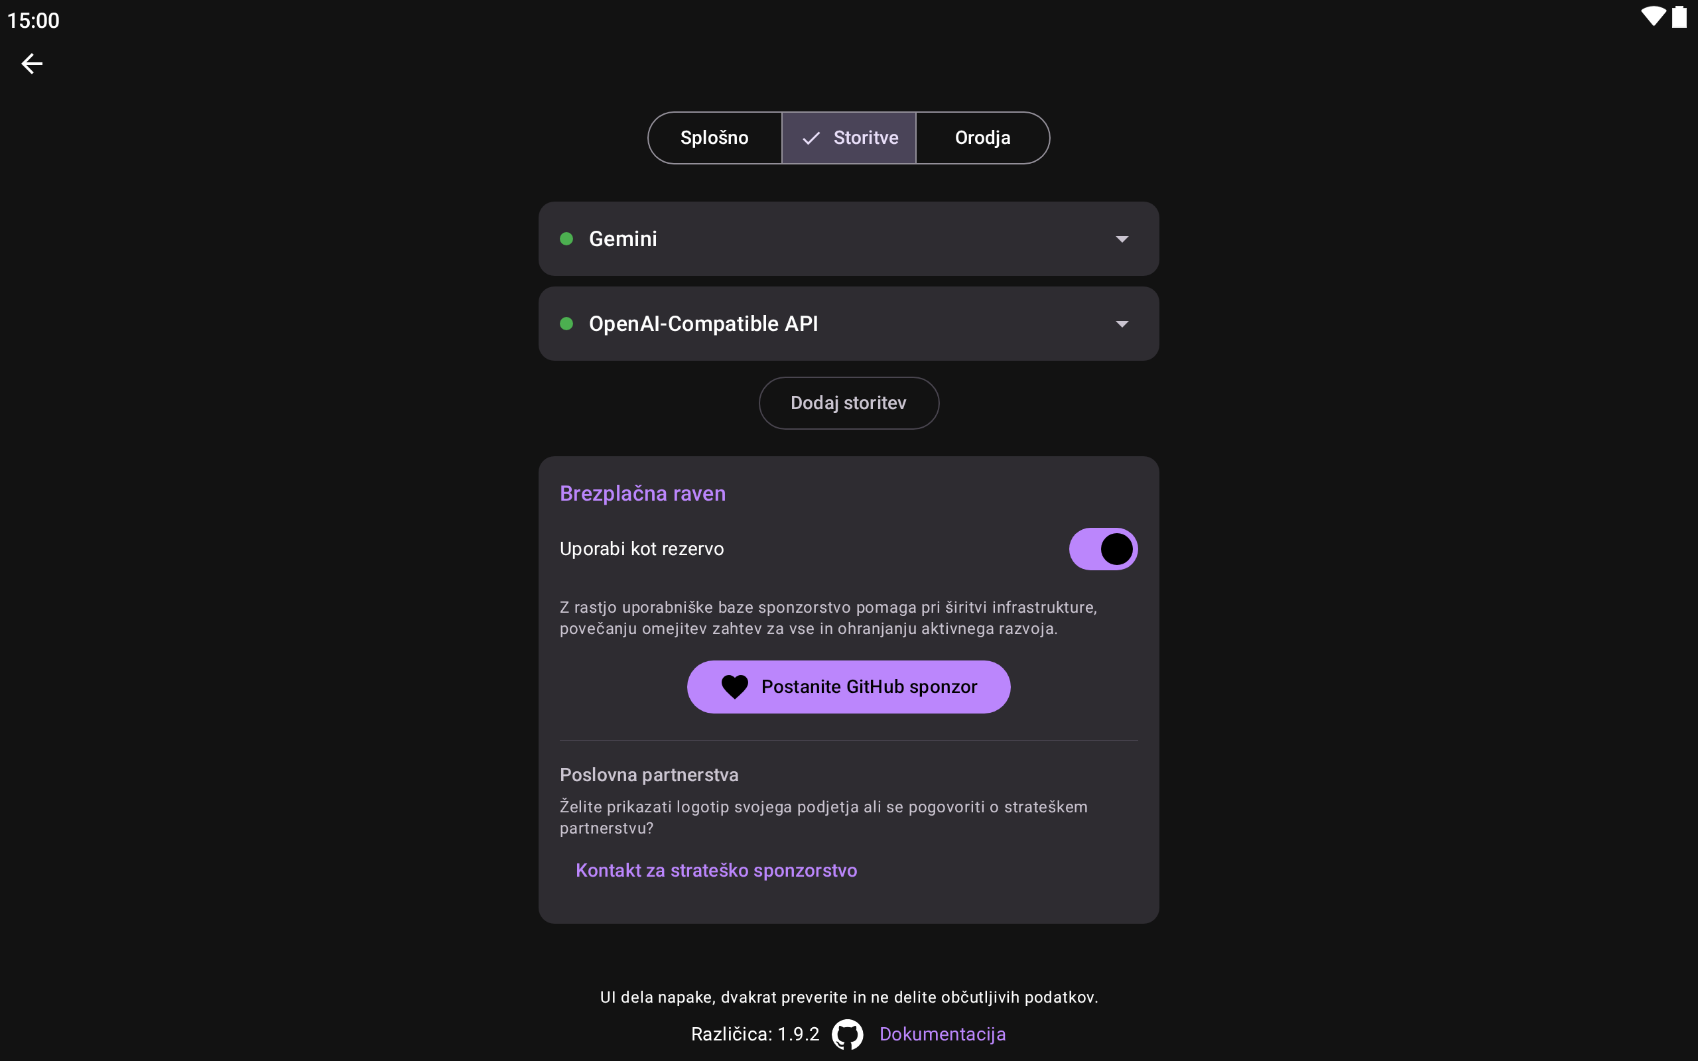Tap the Wi-Fi status icon
1698x1061 pixels.
coord(1652,17)
